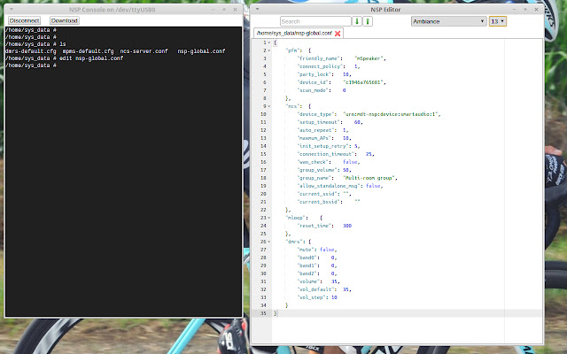Open the font size 13 dropdown

(498, 20)
